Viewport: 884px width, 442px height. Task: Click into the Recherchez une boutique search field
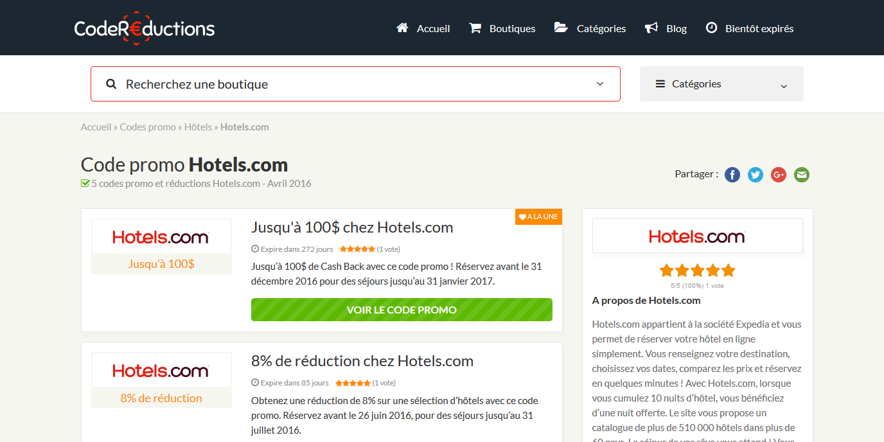[355, 84]
